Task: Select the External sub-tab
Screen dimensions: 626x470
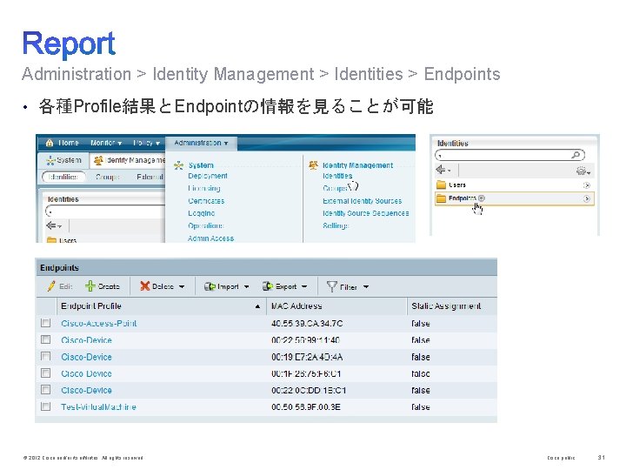Action: pos(150,177)
